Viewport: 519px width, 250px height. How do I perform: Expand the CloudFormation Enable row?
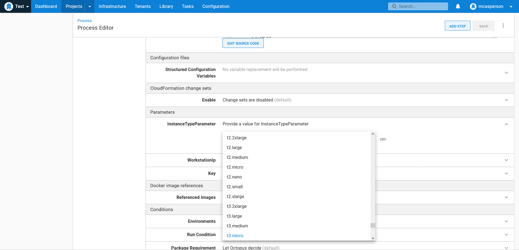click(x=506, y=100)
